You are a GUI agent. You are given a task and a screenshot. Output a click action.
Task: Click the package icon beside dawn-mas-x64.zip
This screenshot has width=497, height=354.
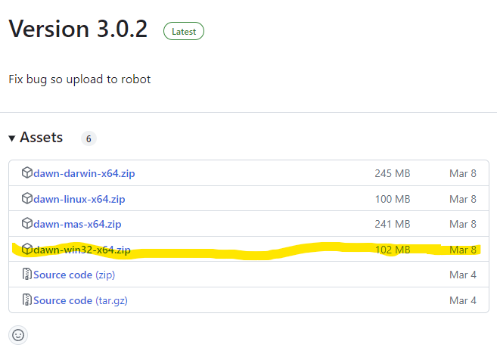[x=27, y=224]
